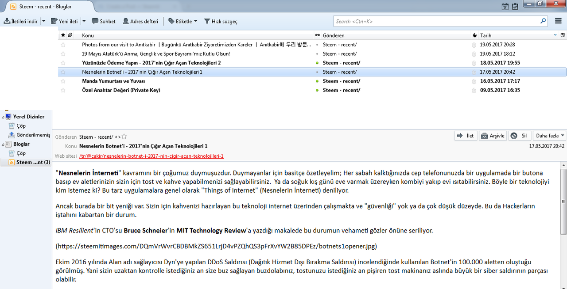Star the Manda Yumurtası ve Yuvası message

tap(63, 81)
